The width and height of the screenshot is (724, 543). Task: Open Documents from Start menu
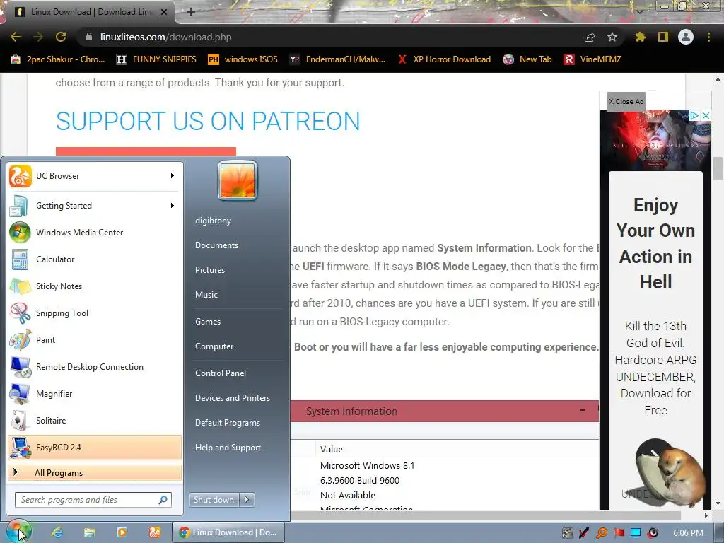pyautogui.click(x=216, y=245)
